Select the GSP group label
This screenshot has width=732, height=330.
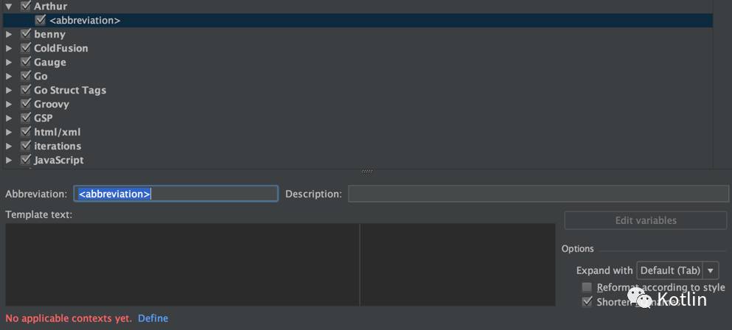pyautogui.click(x=43, y=119)
